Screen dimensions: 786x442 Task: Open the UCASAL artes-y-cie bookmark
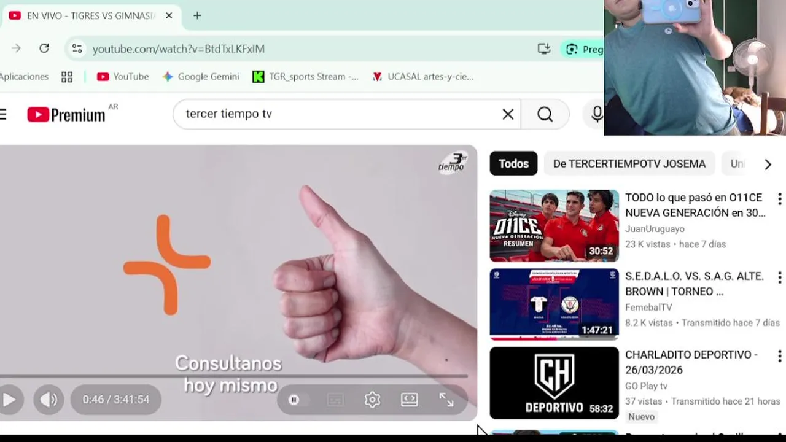point(422,77)
